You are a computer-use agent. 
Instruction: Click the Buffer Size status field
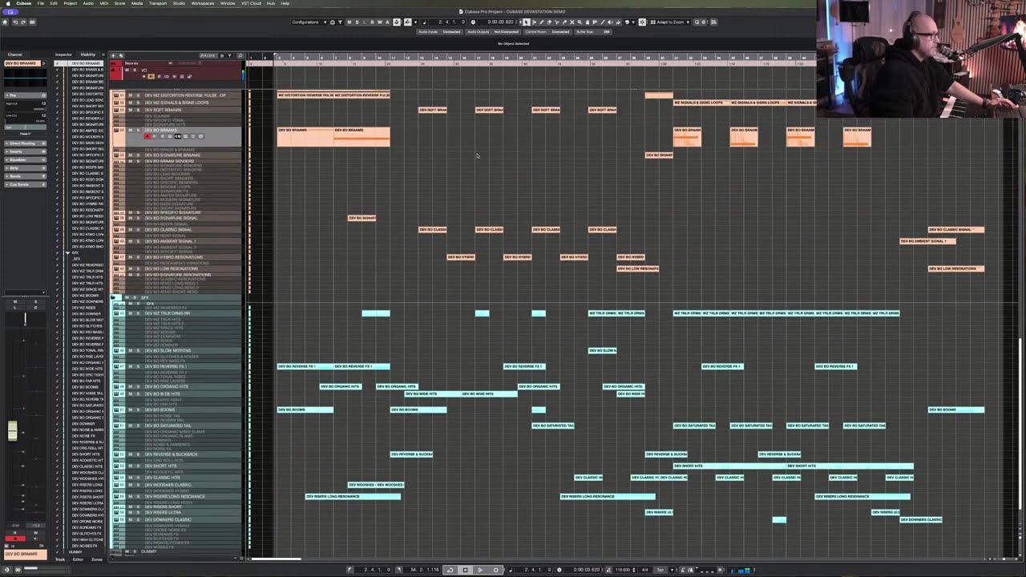tap(593, 32)
